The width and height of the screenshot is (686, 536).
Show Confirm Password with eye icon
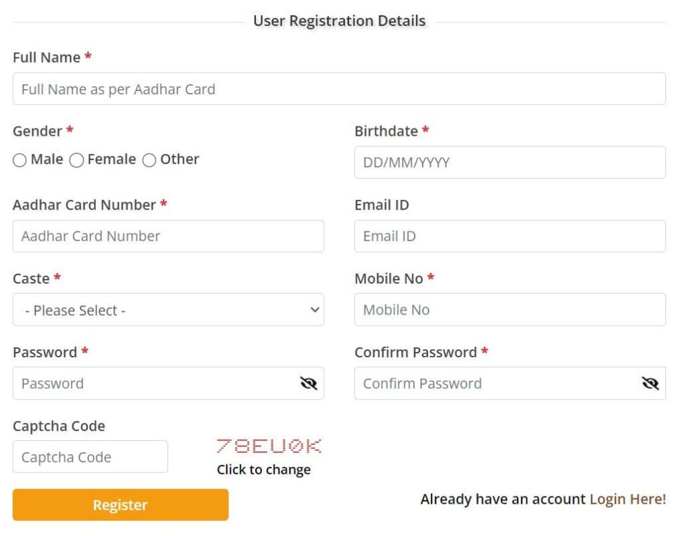tap(650, 383)
